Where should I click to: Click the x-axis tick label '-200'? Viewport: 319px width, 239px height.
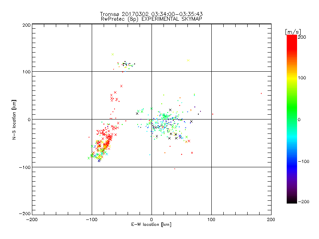[x=32, y=219]
